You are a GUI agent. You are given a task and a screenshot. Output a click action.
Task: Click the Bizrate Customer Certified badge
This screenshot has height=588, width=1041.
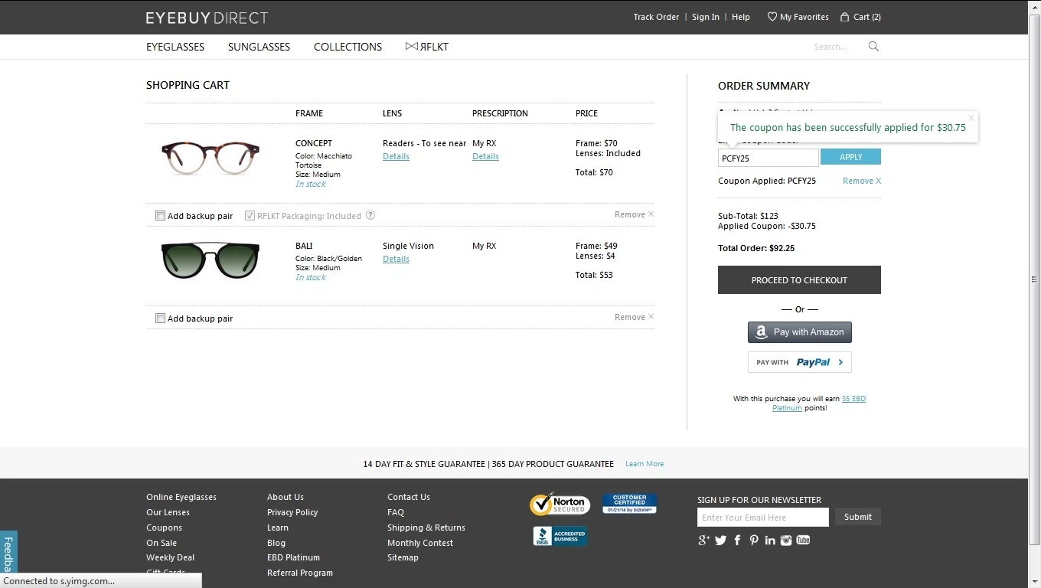click(629, 504)
